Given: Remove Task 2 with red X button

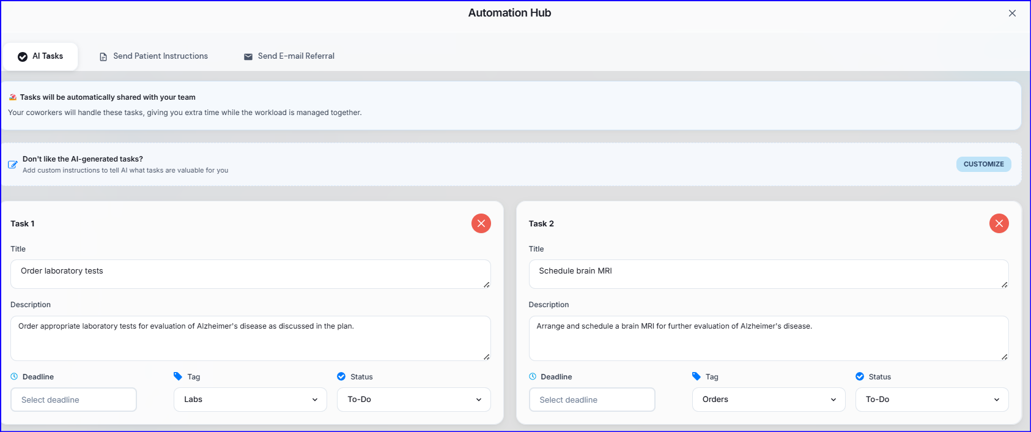Looking at the screenshot, I should [x=999, y=223].
